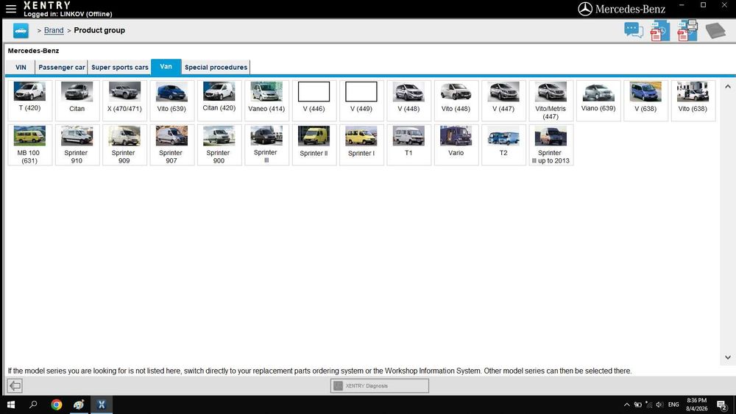Select the T1 van tile
The image size is (736, 414).
408,145
